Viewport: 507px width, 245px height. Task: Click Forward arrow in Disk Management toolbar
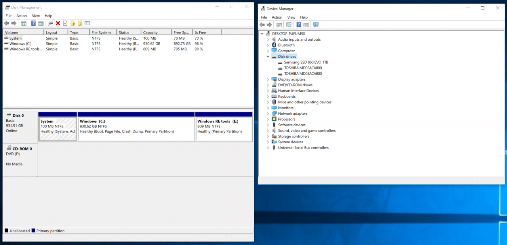pyautogui.click(x=14, y=23)
